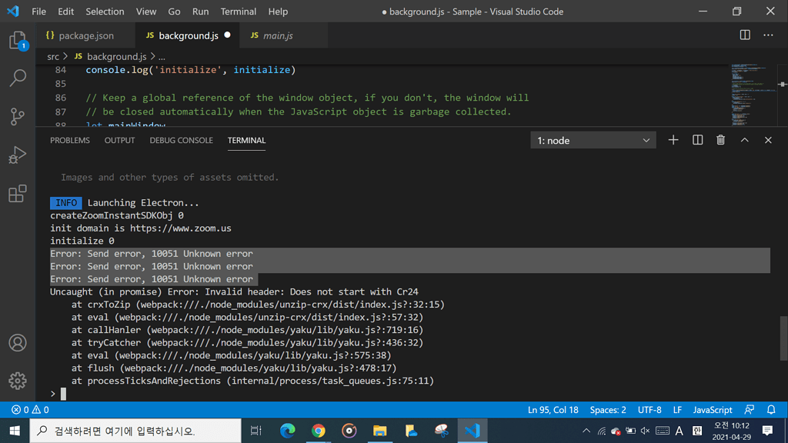Switch to the DEBUG CONSOLE panel tab
This screenshot has width=788, height=443.
[x=181, y=140]
